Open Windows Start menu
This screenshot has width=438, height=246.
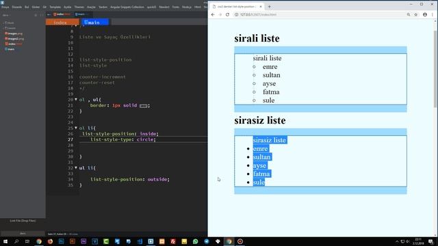[x=5, y=241]
